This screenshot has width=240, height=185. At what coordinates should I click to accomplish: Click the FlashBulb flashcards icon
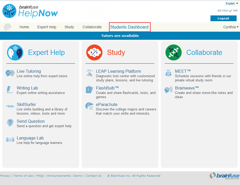(x=89, y=90)
